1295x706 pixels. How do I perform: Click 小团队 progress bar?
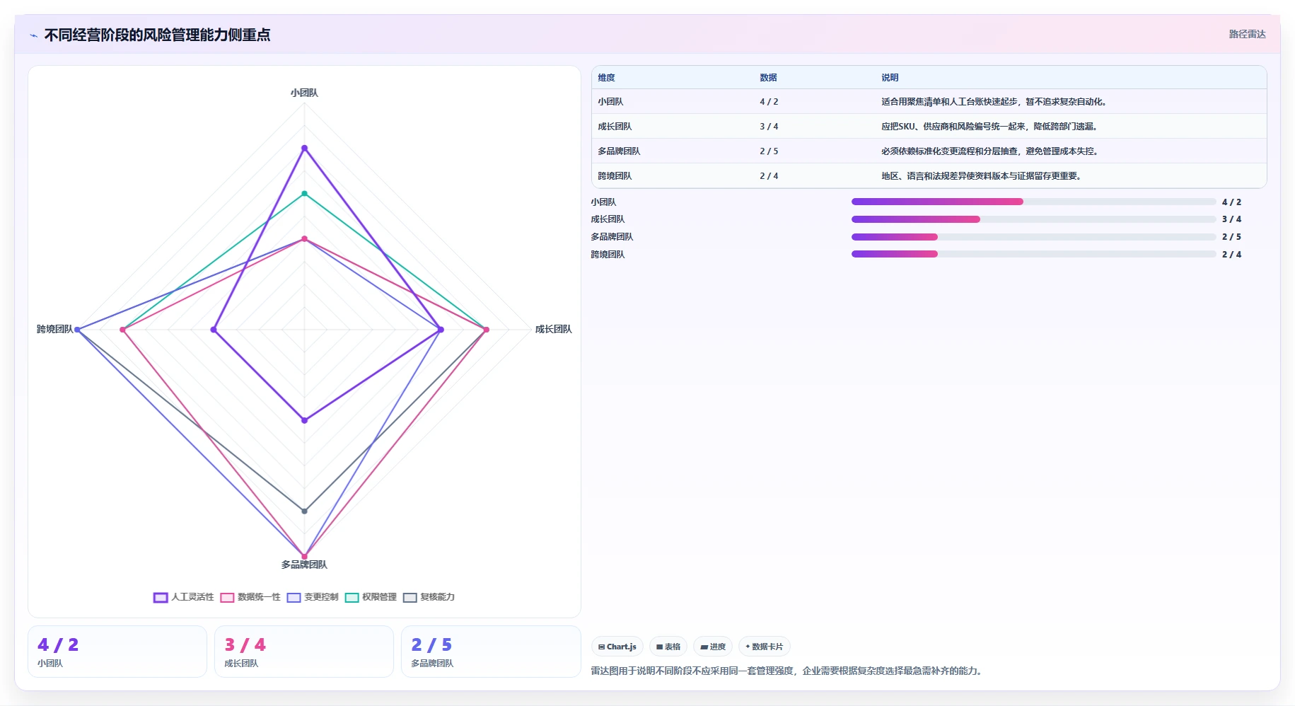(x=1033, y=202)
